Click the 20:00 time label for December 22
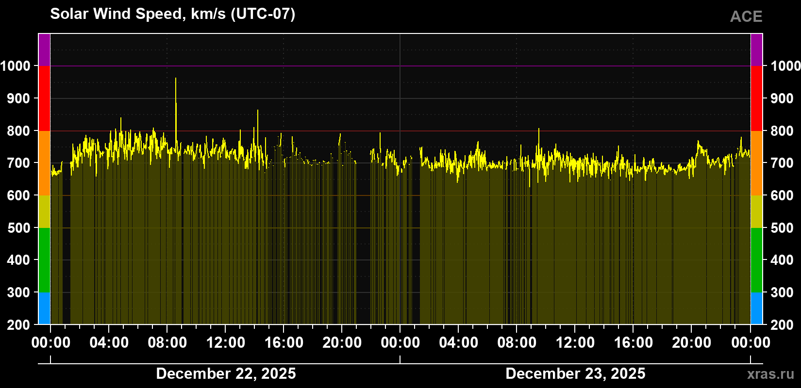 tap(342, 342)
